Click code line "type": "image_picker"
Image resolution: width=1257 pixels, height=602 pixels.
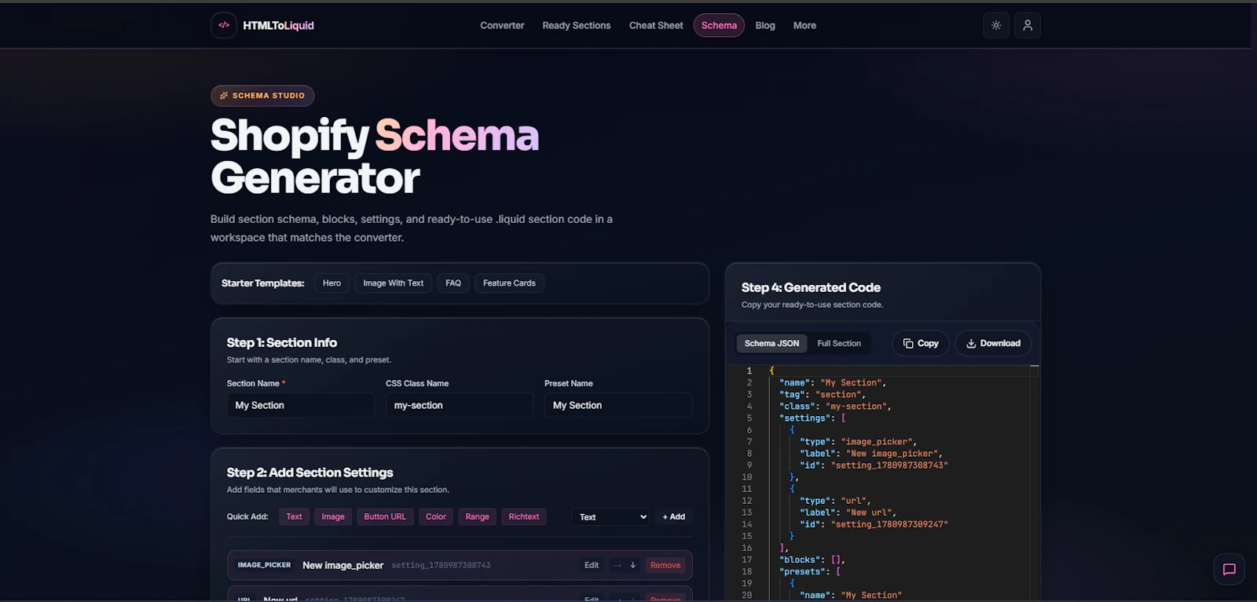point(858,442)
